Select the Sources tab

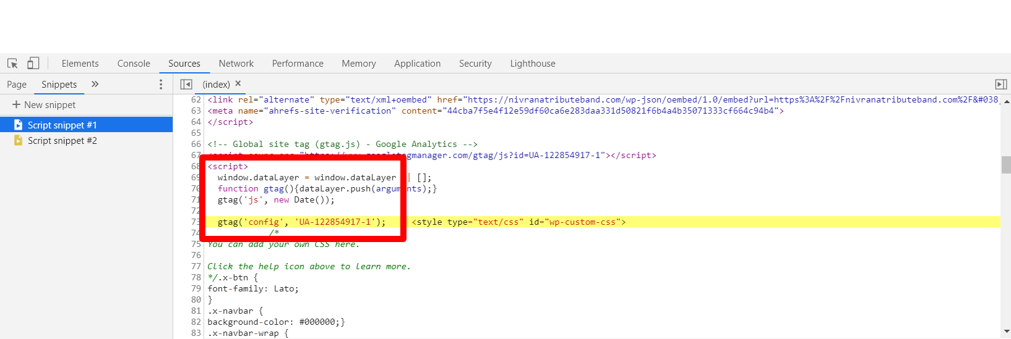point(184,64)
